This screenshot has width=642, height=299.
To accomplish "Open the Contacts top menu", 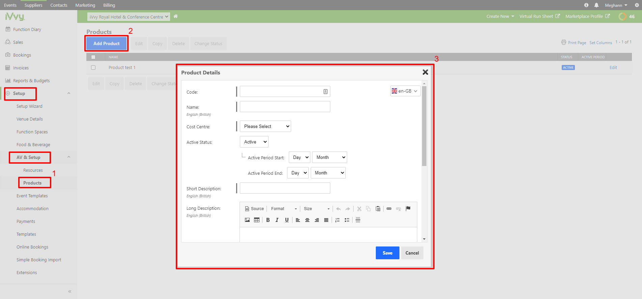I will tap(59, 5).
